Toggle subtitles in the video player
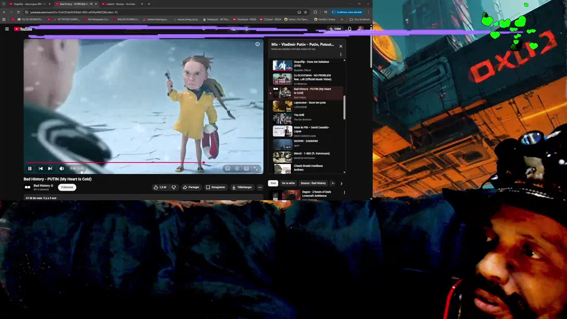The width and height of the screenshot is (567, 319). click(228, 168)
